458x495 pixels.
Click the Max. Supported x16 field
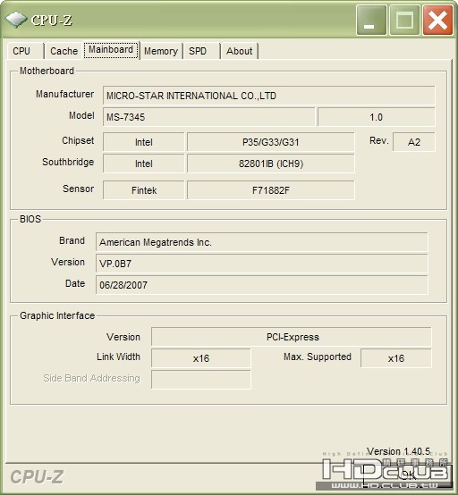[x=396, y=358]
